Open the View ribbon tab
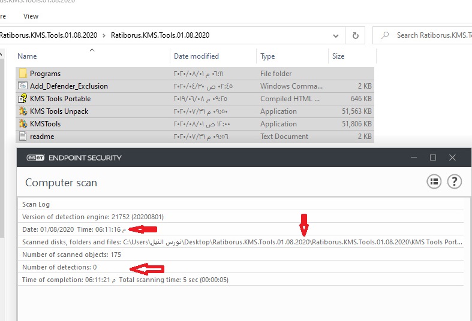 pos(31,16)
